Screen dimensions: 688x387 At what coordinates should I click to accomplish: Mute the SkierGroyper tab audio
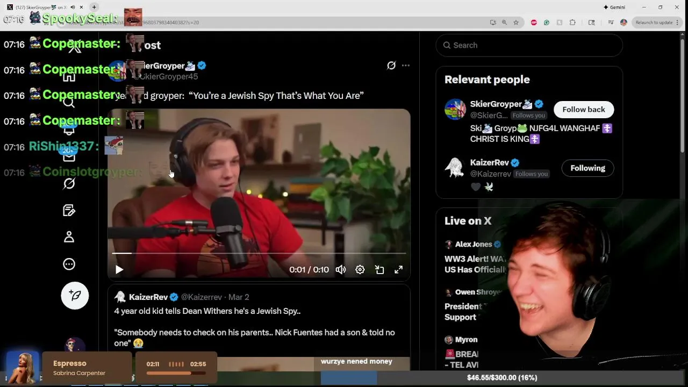point(73,7)
